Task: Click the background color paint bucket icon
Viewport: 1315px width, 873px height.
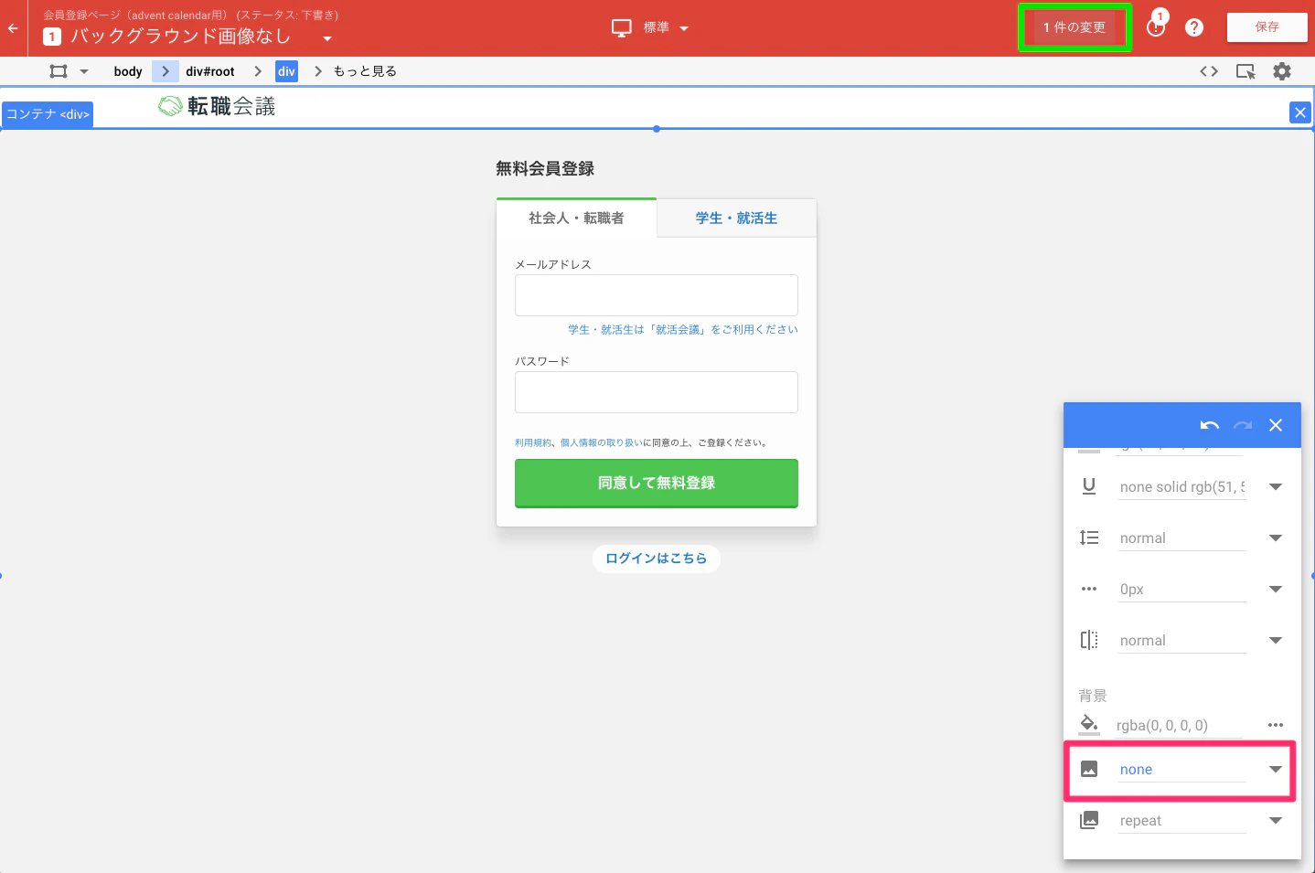Action: [1089, 724]
